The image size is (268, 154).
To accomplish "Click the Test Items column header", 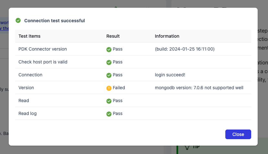I will click(29, 36).
